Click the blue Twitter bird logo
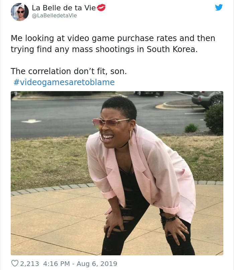Screen dimensions: 234x270 pos(219,7)
